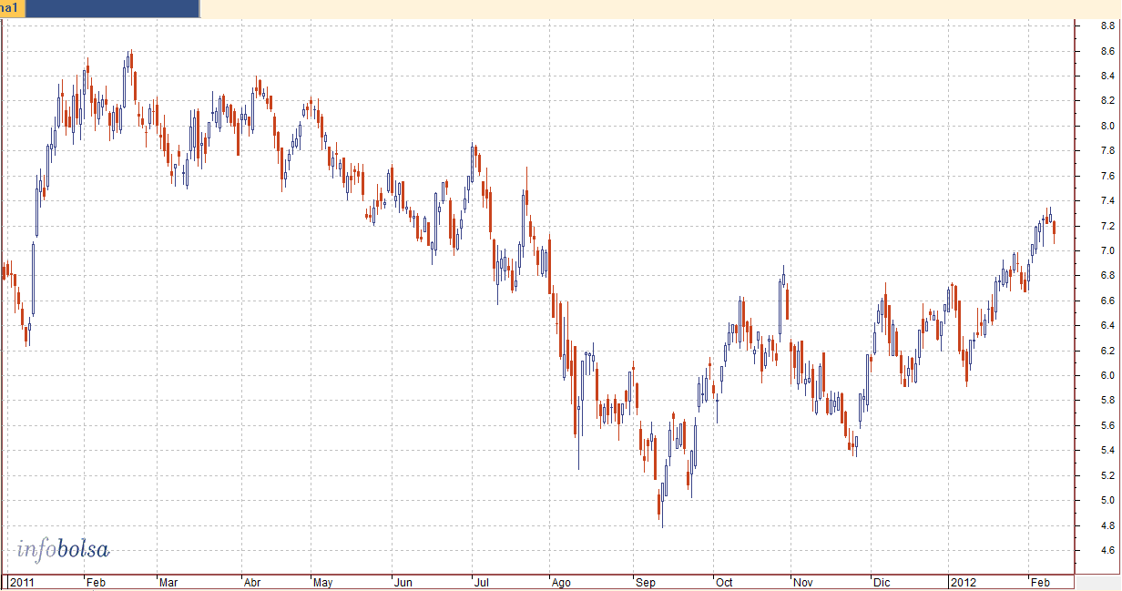
Task: Click the 'Feb' label right after 2011
Action: [x=96, y=581]
